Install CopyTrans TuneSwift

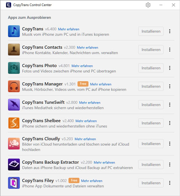pos(151,105)
